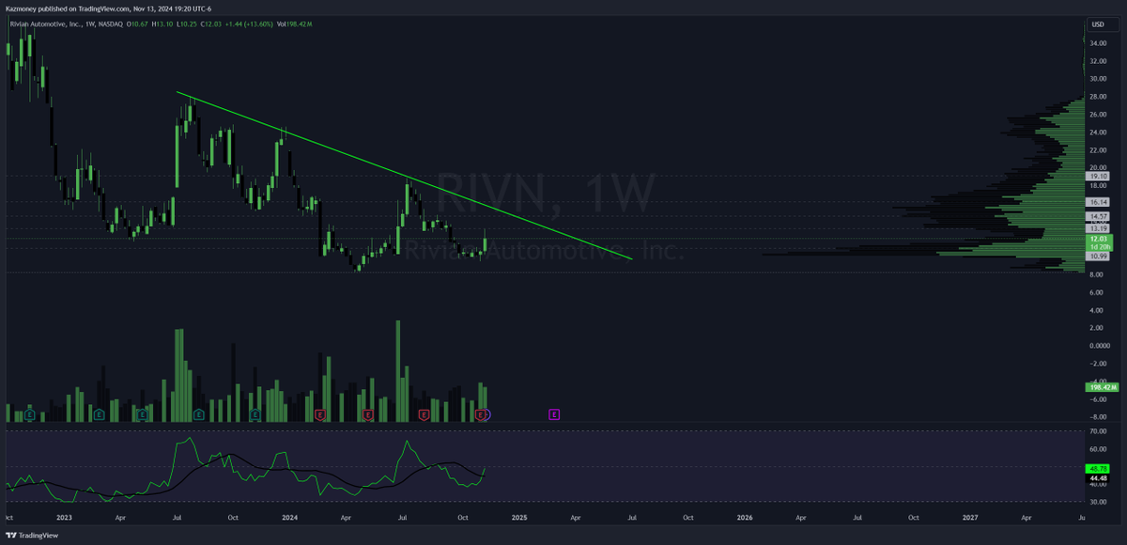Click the teal earnings marker for November 2022
1127x545 pixels.
tap(31, 413)
